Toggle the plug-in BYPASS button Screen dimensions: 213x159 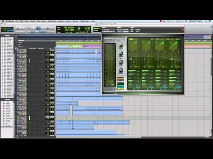click(x=138, y=30)
